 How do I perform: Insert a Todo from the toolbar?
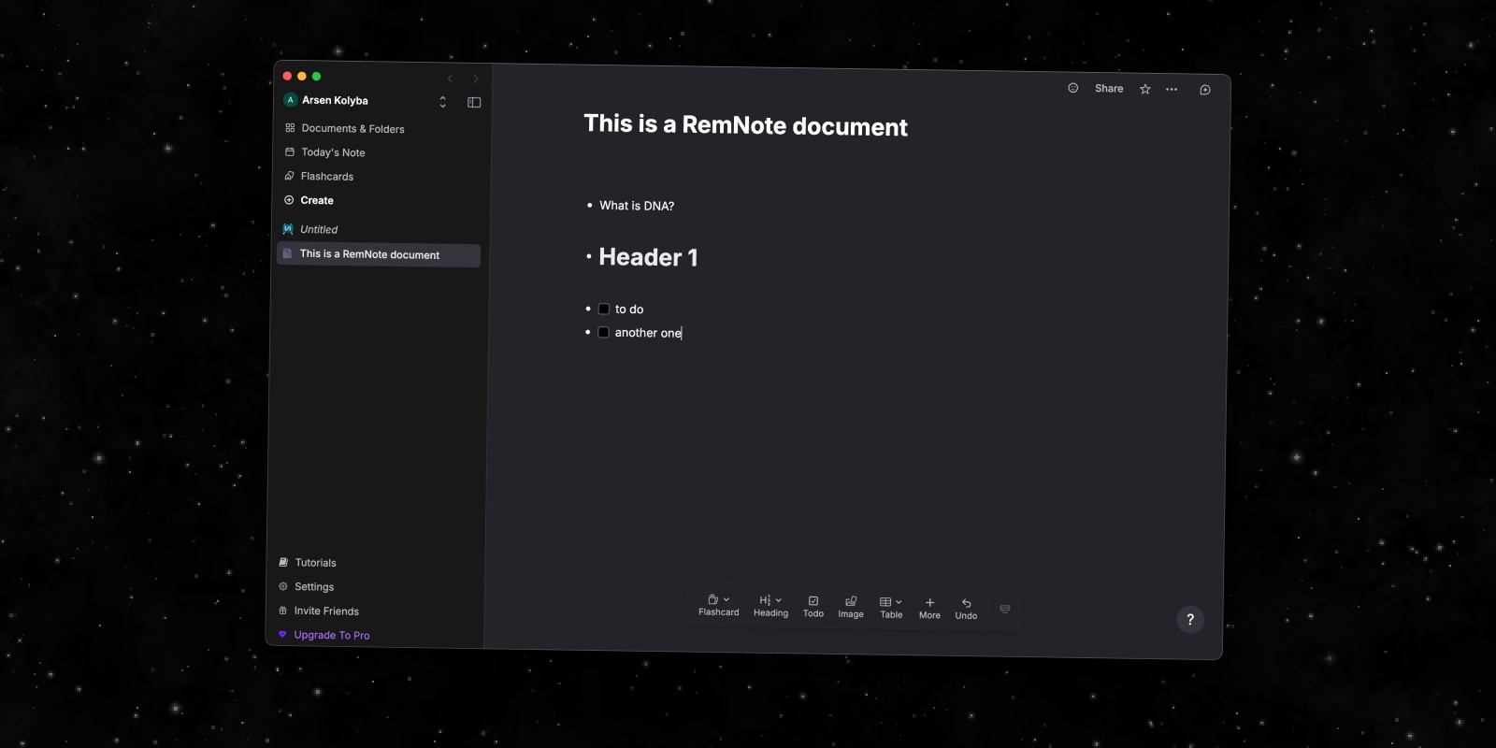click(x=813, y=607)
